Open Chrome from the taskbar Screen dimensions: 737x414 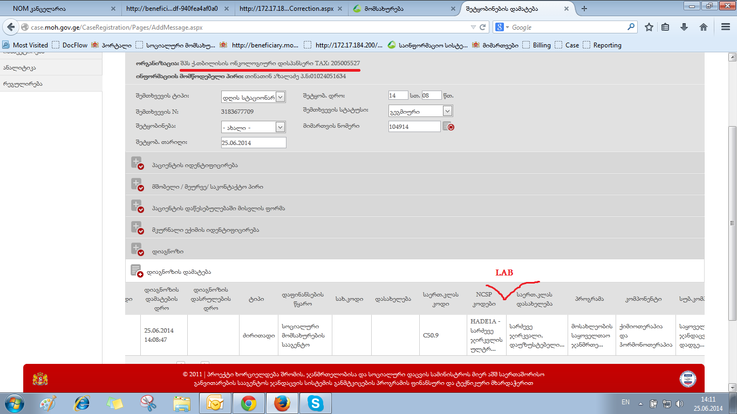click(248, 403)
